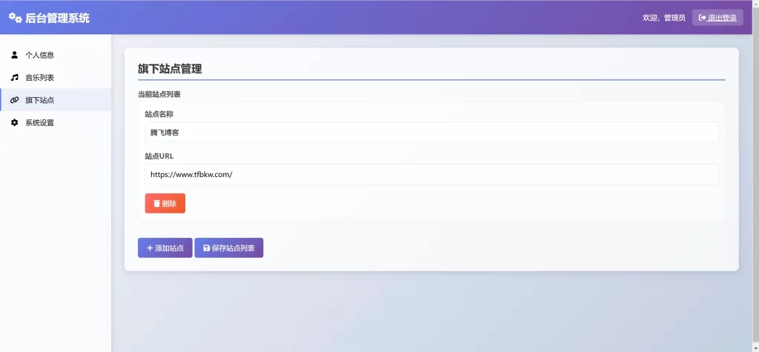Image resolution: width=759 pixels, height=352 pixels.
Task: Click the floppy disk save icon
Action: (x=206, y=248)
